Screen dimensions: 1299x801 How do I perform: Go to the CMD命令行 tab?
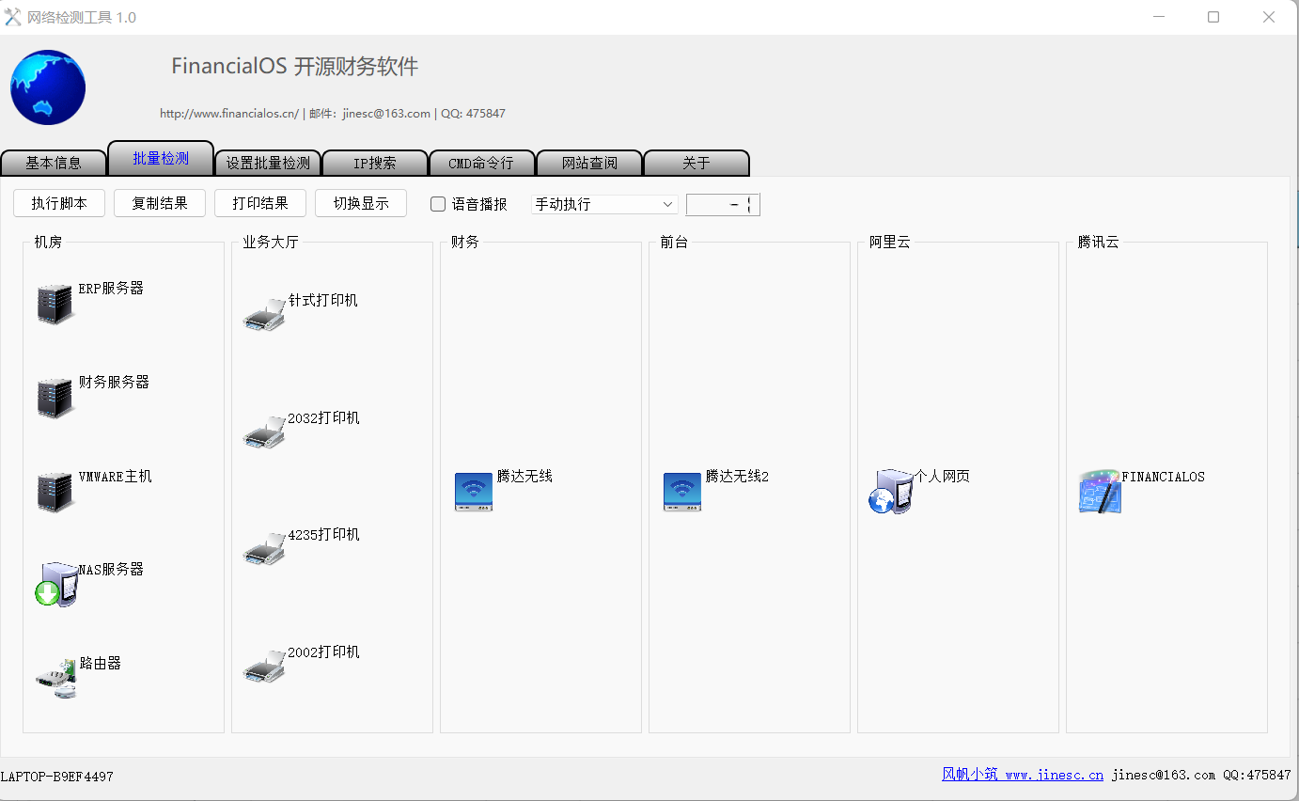coord(481,163)
